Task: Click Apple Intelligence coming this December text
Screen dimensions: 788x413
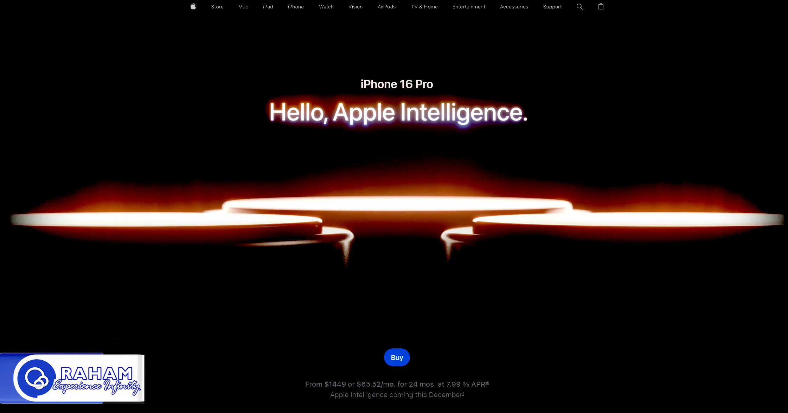Action: [397, 395]
